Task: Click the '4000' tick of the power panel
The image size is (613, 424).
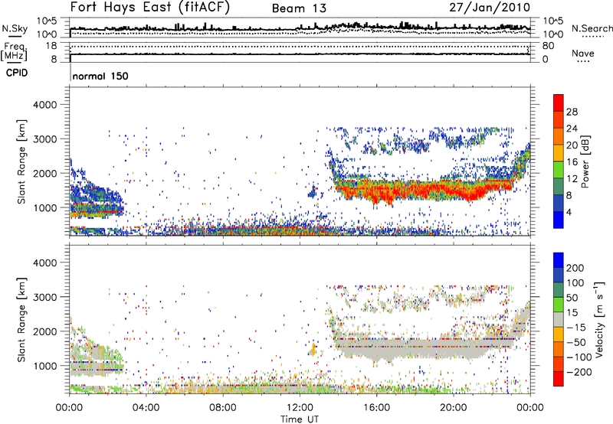Action: pos(44,105)
